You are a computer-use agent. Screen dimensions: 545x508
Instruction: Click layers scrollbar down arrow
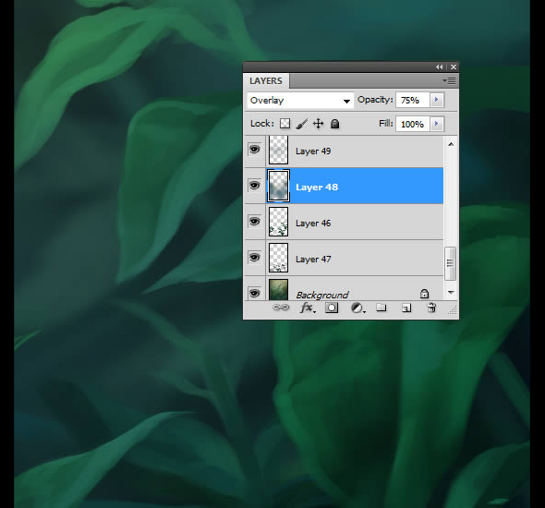point(451,293)
